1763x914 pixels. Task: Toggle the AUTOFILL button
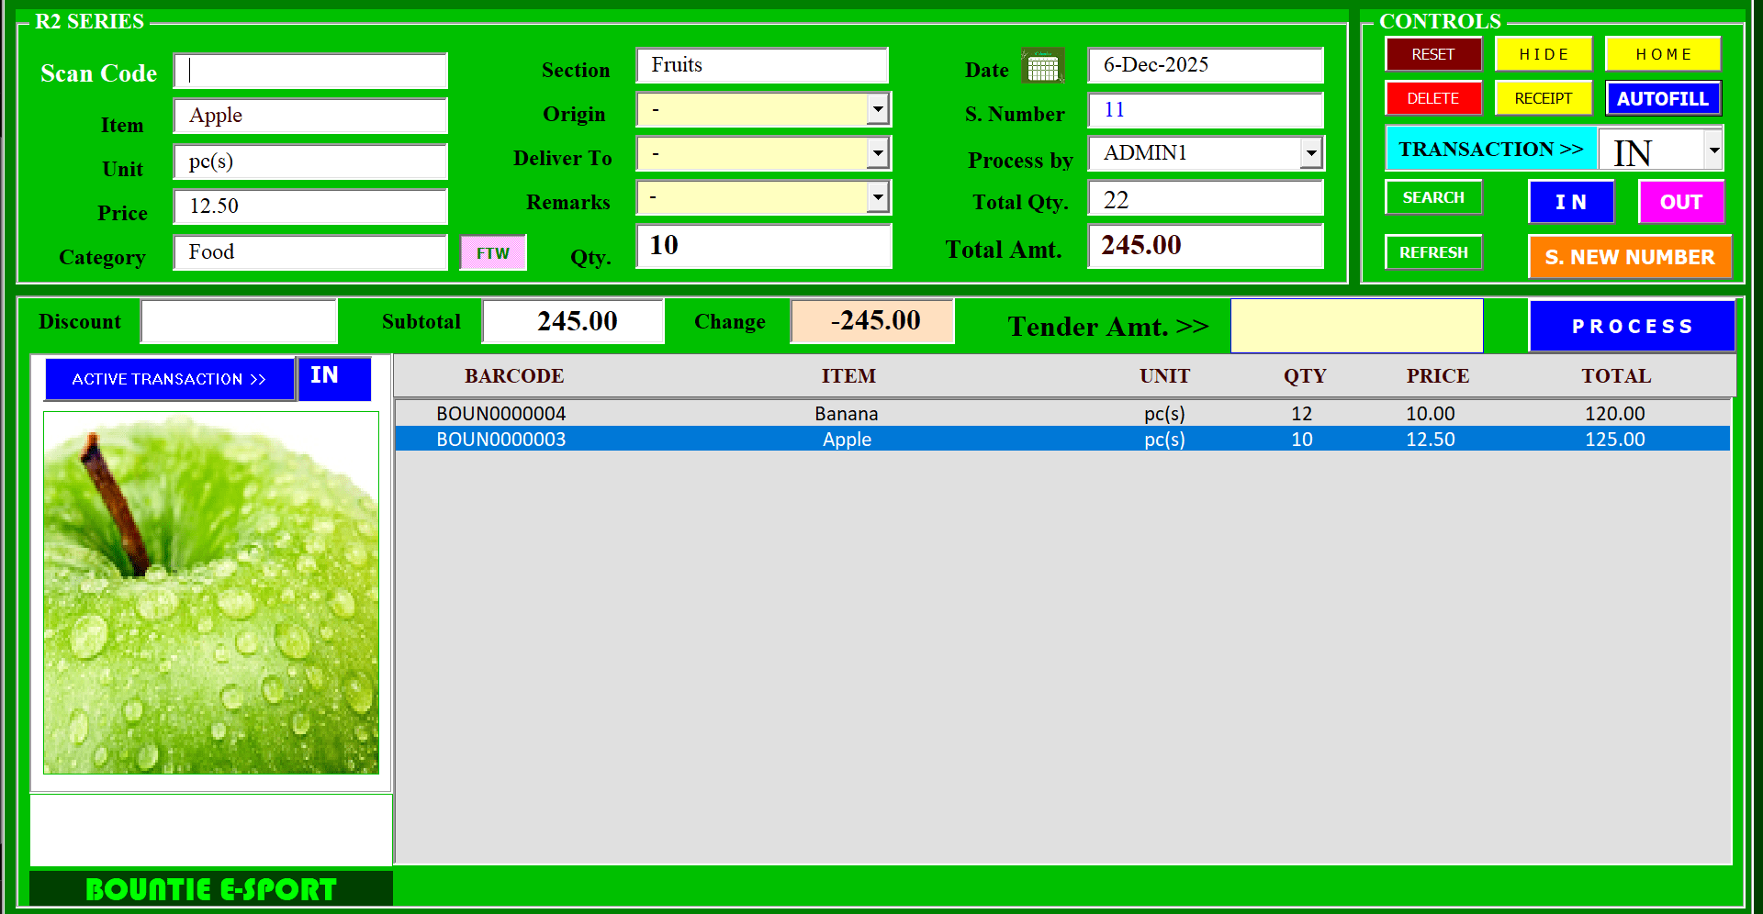click(x=1663, y=98)
